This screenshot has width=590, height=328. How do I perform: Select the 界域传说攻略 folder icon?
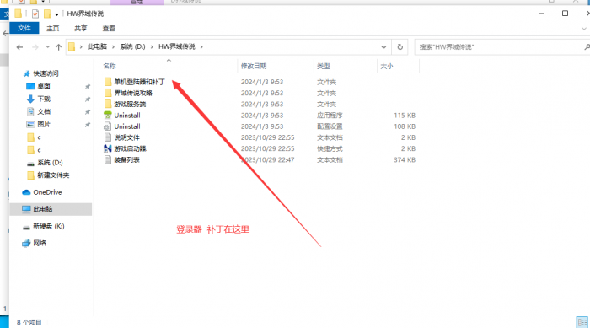pyautogui.click(x=108, y=93)
